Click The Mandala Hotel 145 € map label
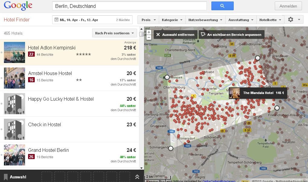This screenshot has height=182, width=308. click(x=258, y=93)
